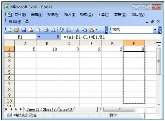Open the 视图(V) menu
The width and height of the screenshot is (165, 121).
click(x=53, y=14)
